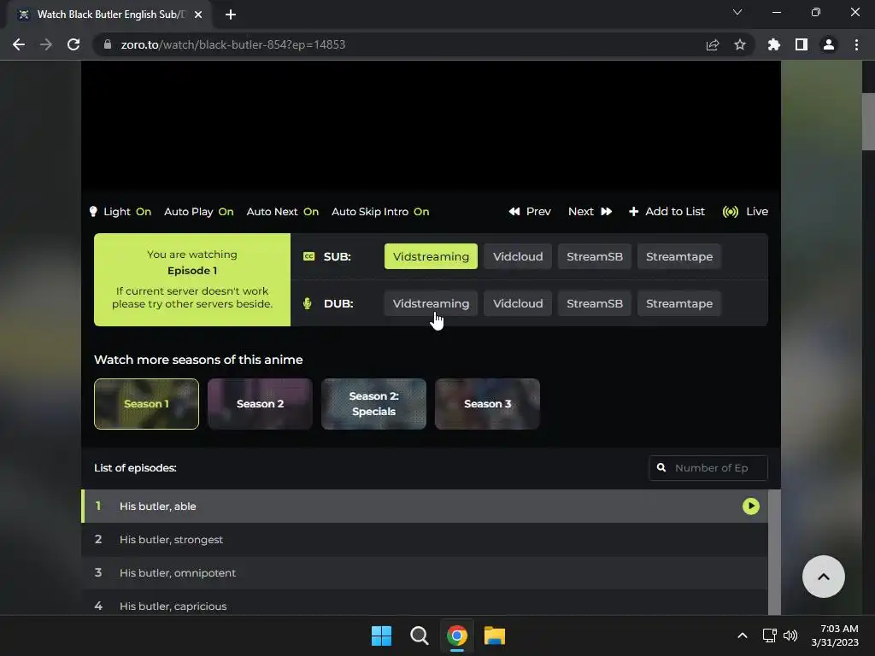Switch to the DUB Streamtape server

[x=679, y=303]
